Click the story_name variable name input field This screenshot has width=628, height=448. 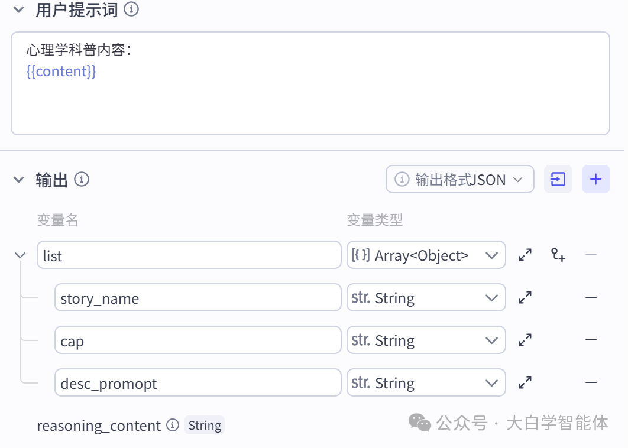click(x=198, y=297)
